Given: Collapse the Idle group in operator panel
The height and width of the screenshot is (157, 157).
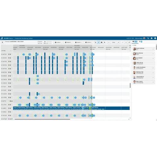Looking at the screenshot, I should pyautogui.click(x=133, y=45).
